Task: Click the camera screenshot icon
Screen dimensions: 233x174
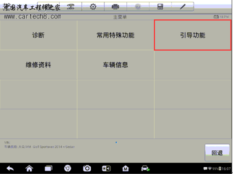Action: pyautogui.click(x=87, y=169)
